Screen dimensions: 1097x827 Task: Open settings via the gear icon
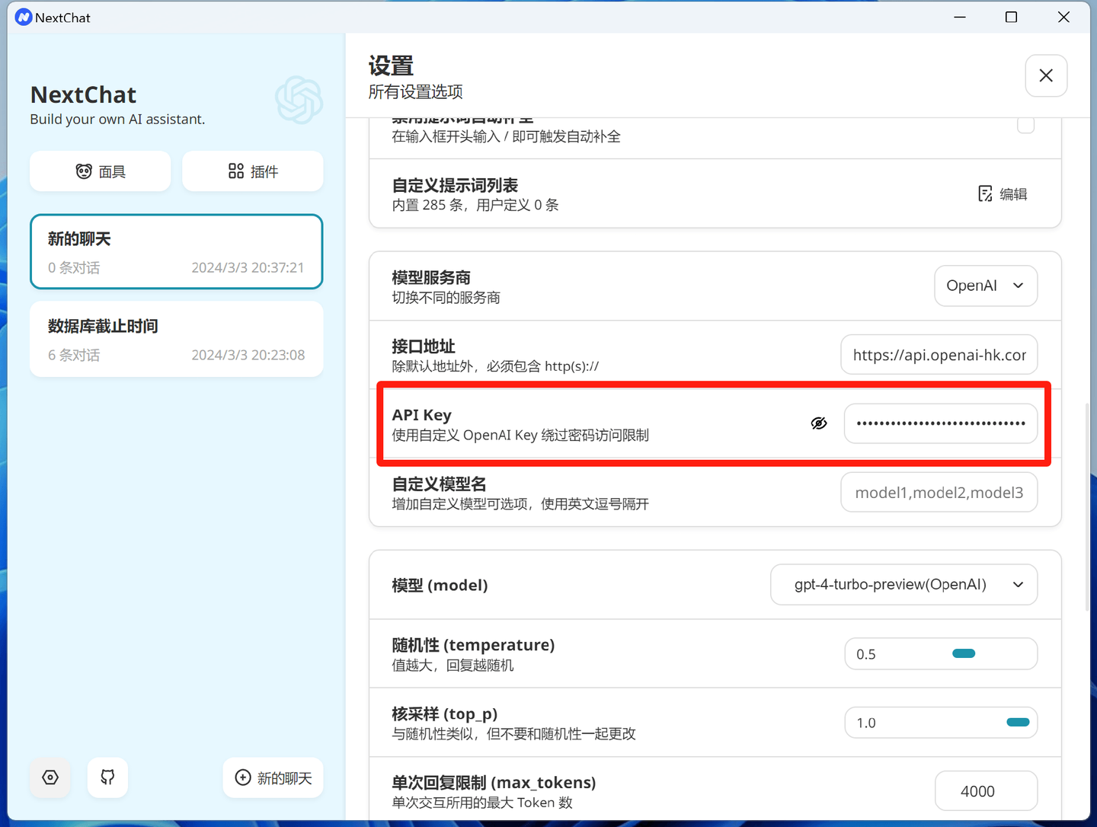tap(50, 778)
